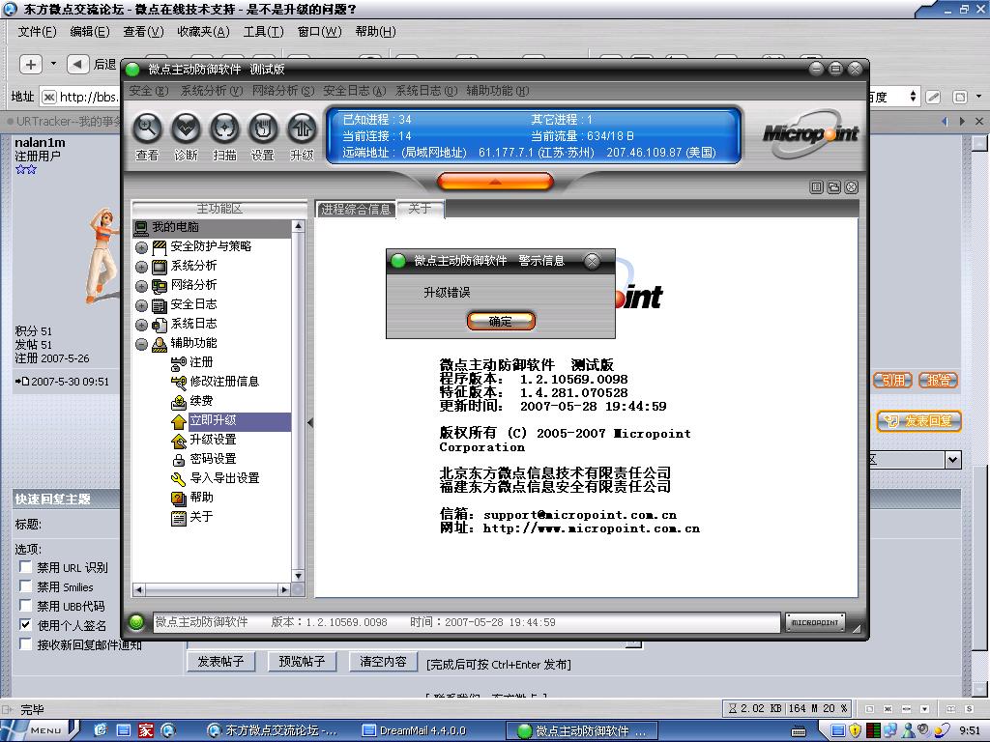990x742 pixels.
Task: Switch to the 进程综合信息 tab
Action: 356,209
